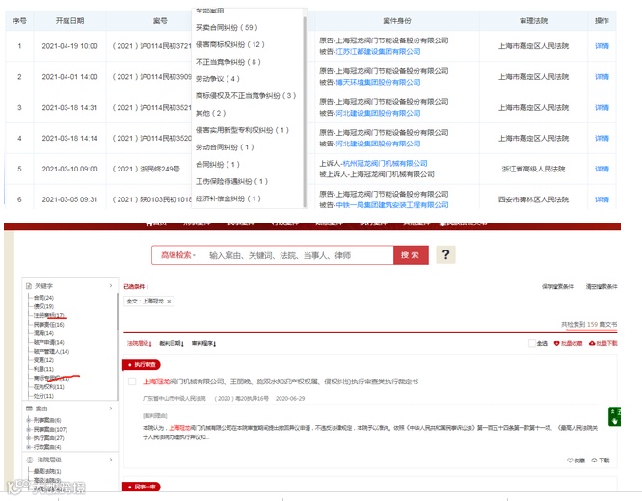This screenshot has width=642, height=501.
Task: Select 商标侵权及不正当竞争纠纷 (3) option
Action: tap(246, 95)
